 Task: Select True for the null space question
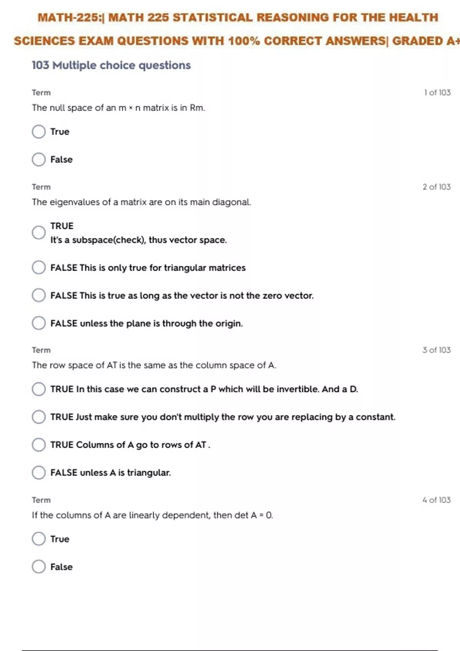[39, 132]
